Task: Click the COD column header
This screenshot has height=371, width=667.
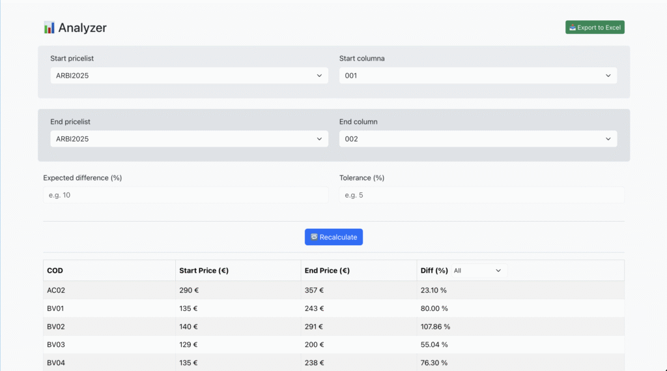Action: (x=55, y=271)
